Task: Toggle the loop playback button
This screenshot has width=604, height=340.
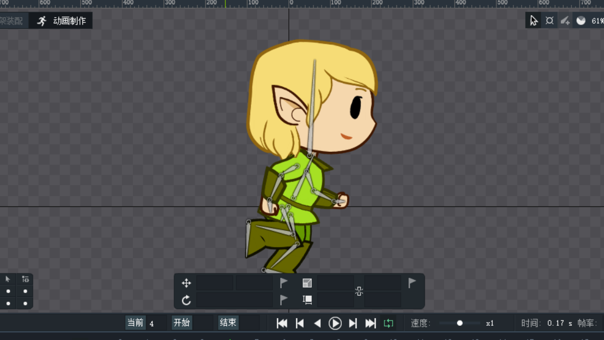Action: 388,323
